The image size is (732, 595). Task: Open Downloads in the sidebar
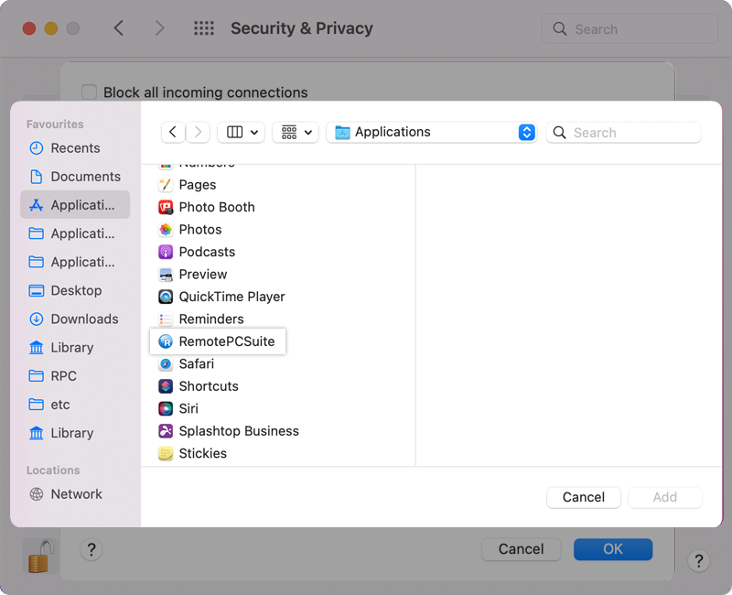84,319
